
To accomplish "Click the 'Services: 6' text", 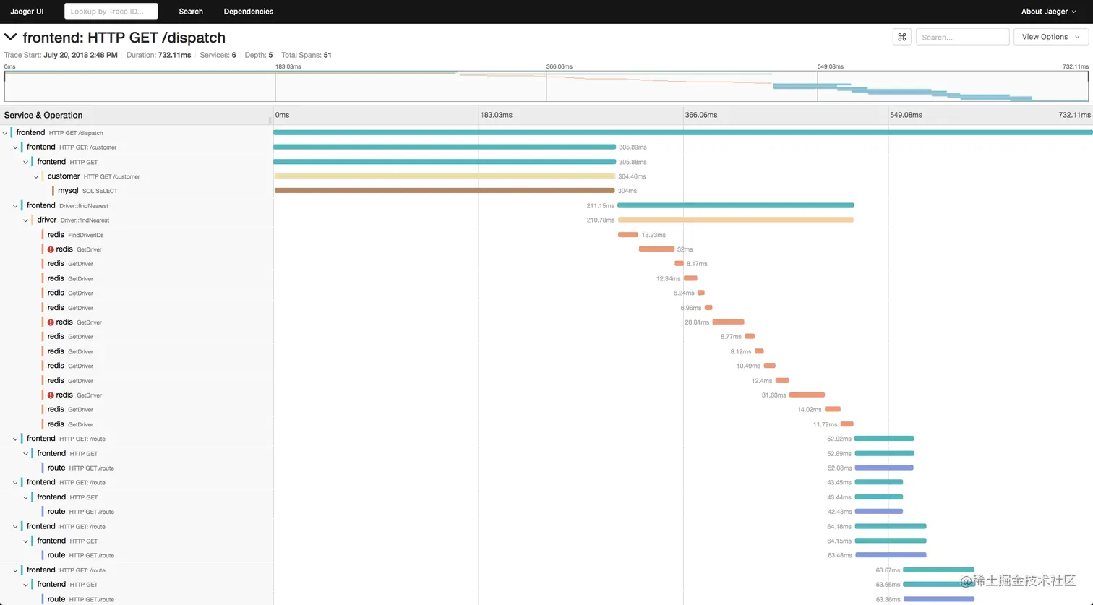I will click(x=218, y=55).
